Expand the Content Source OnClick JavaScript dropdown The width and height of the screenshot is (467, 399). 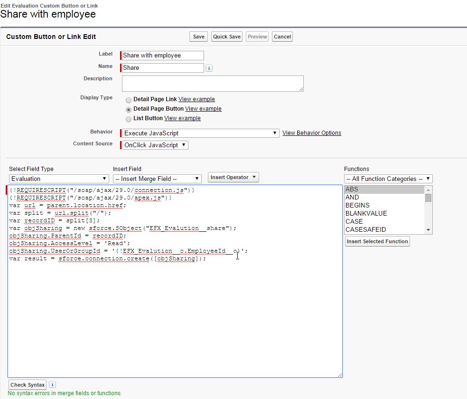tap(155, 145)
